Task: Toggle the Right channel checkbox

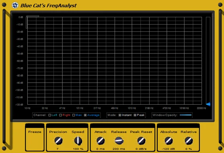Action: [x=60, y=115]
